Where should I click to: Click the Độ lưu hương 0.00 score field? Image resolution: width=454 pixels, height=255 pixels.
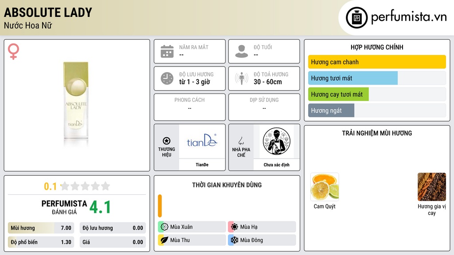[113, 228]
